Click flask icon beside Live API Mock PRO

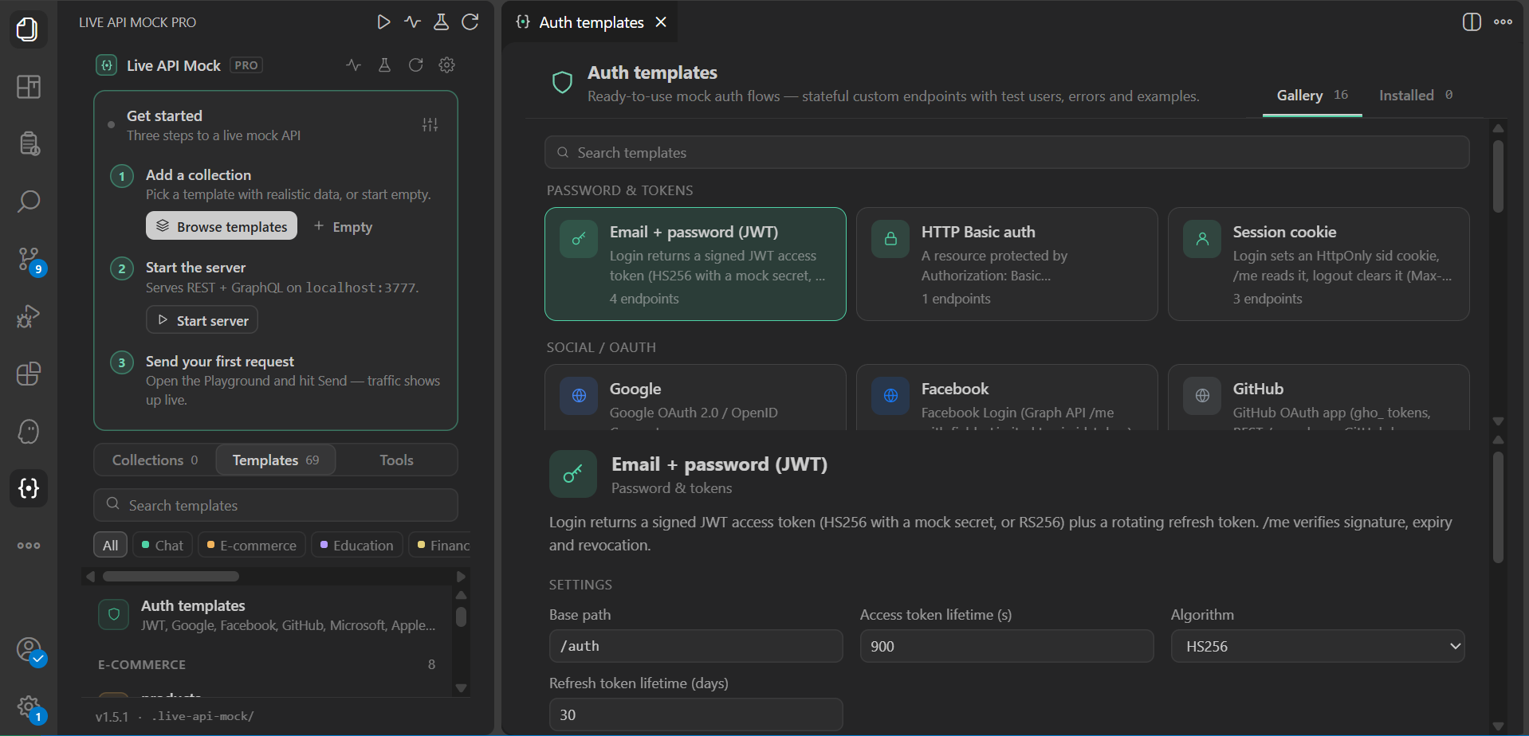[x=384, y=65]
